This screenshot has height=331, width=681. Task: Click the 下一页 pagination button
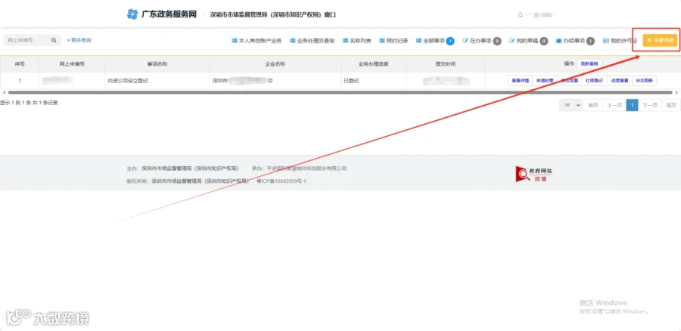(x=650, y=105)
